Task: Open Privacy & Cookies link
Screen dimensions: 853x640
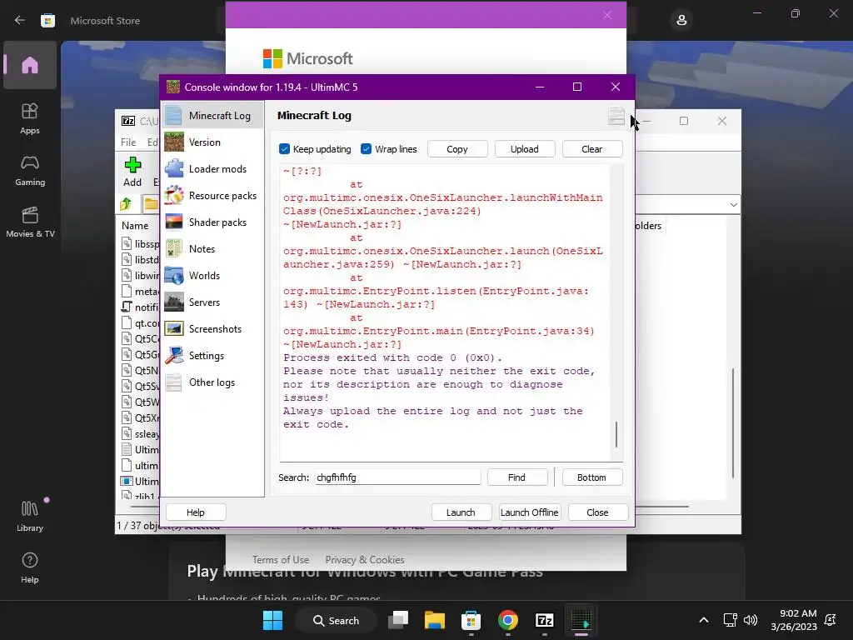Action: pos(365,559)
